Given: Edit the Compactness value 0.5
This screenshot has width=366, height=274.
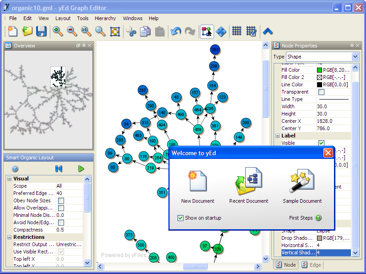Looking at the screenshot, I should point(70,230).
